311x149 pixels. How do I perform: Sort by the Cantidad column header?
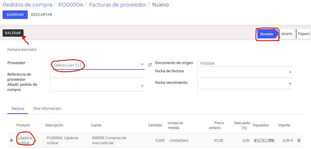155,125
